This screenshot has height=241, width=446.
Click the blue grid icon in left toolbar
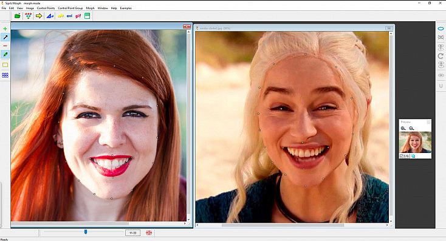[x=5, y=75]
